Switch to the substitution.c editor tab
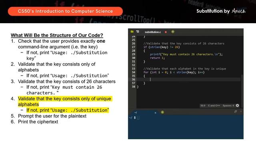Viewport: 256px width, 144px height. coord(153,32)
